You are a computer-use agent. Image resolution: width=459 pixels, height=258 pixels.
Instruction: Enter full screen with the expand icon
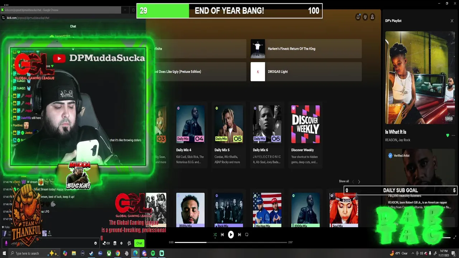coord(455,237)
